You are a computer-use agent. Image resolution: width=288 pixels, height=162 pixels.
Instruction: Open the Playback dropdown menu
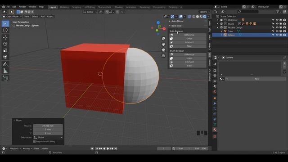click(x=15, y=148)
